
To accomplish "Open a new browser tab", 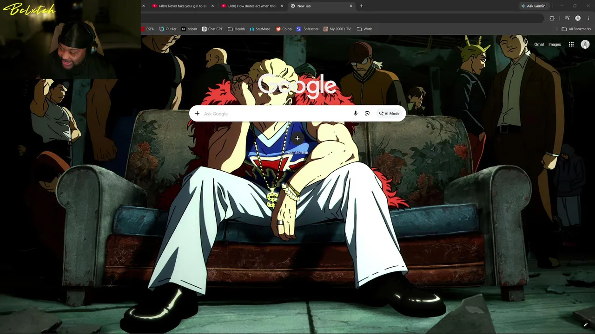I will [x=362, y=6].
